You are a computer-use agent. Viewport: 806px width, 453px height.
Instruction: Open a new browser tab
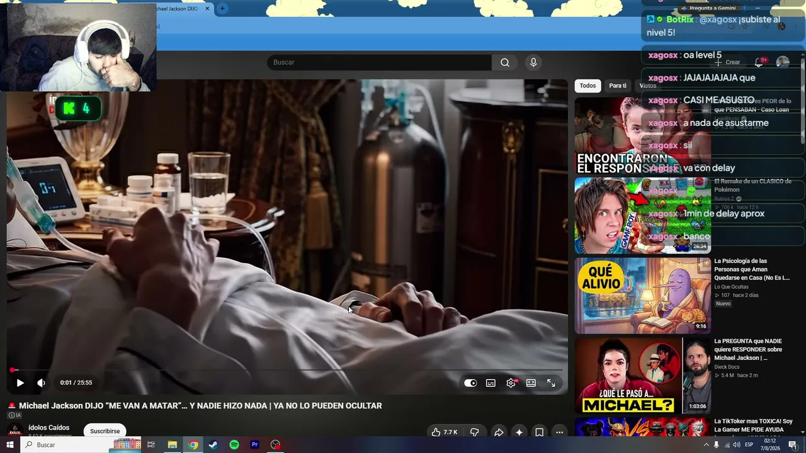(x=222, y=8)
